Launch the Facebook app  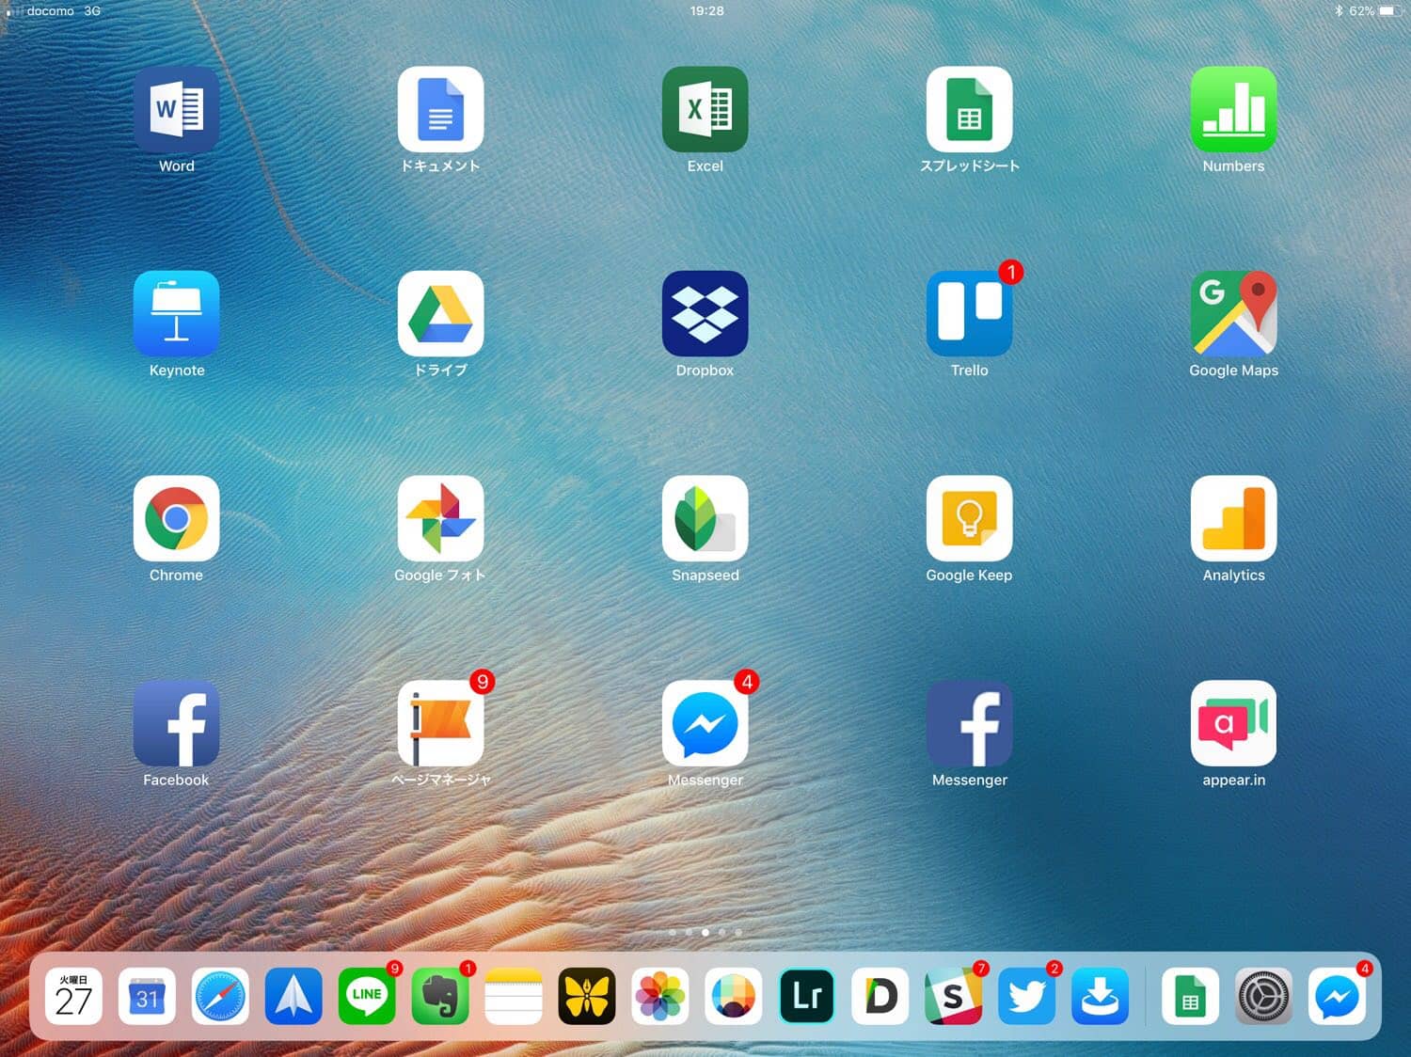click(x=176, y=723)
